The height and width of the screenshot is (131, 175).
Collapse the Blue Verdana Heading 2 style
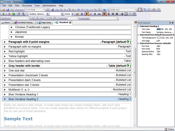pos(5,99)
